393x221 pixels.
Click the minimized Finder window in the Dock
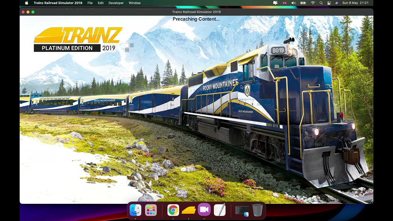tap(242, 211)
